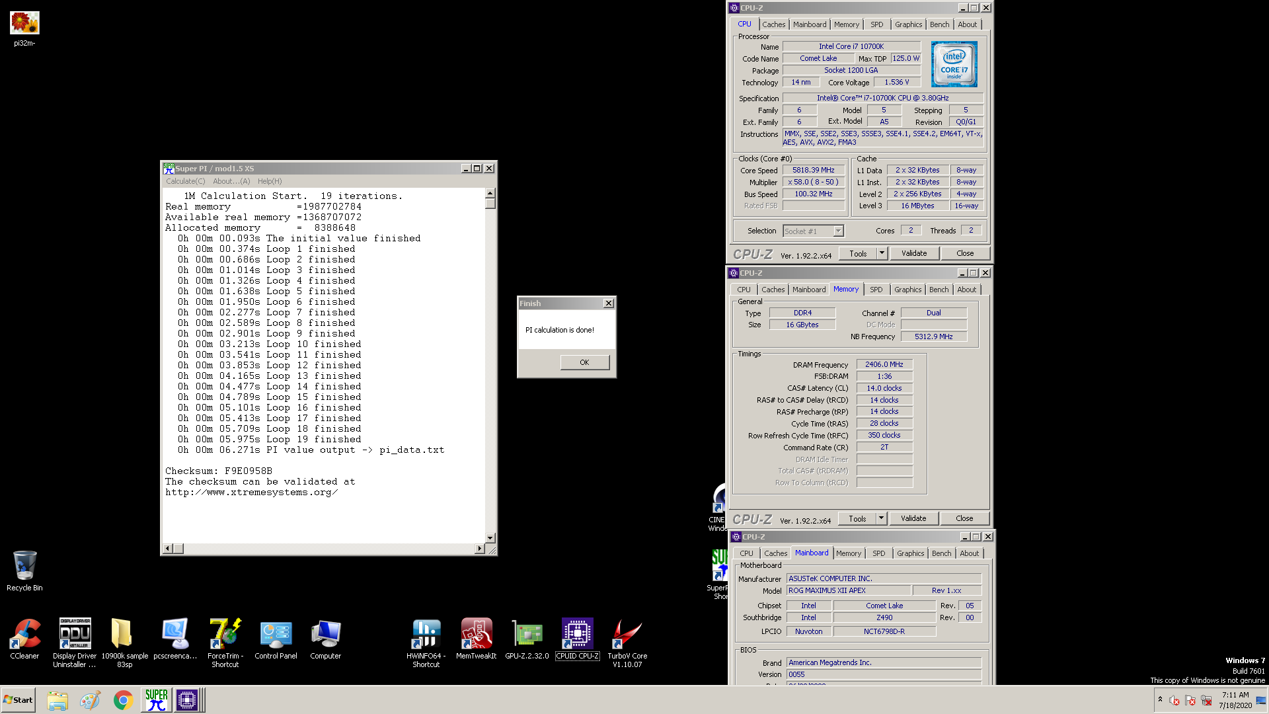Open the Recycle Bin icon

pos(24,571)
